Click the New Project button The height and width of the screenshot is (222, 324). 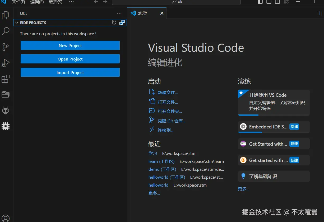click(x=70, y=45)
